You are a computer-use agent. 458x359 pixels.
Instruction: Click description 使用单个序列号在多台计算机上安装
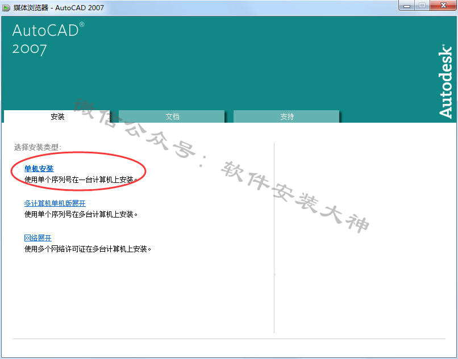tap(81, 214)
